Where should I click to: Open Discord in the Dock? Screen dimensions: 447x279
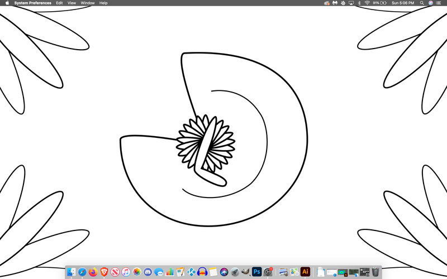point(148,272)
